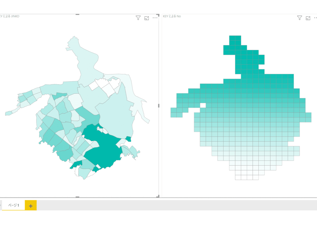
Task: Select the KEY による No visual title
Action: pyautogui.click(x=172, y=16)
